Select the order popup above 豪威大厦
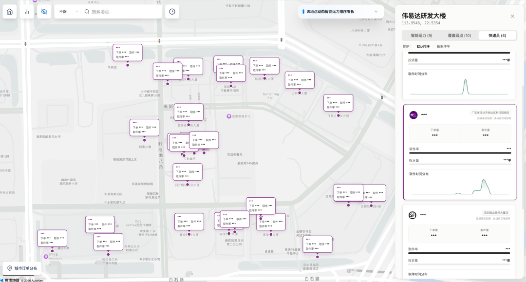526x282 pixels. [189, 222]
